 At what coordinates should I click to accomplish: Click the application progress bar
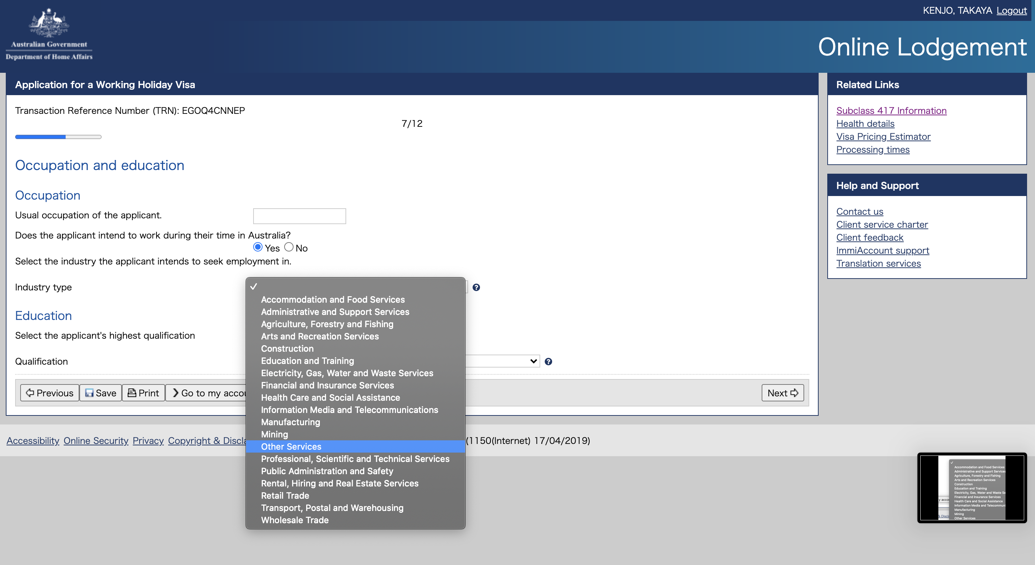(x=58, y=137)
